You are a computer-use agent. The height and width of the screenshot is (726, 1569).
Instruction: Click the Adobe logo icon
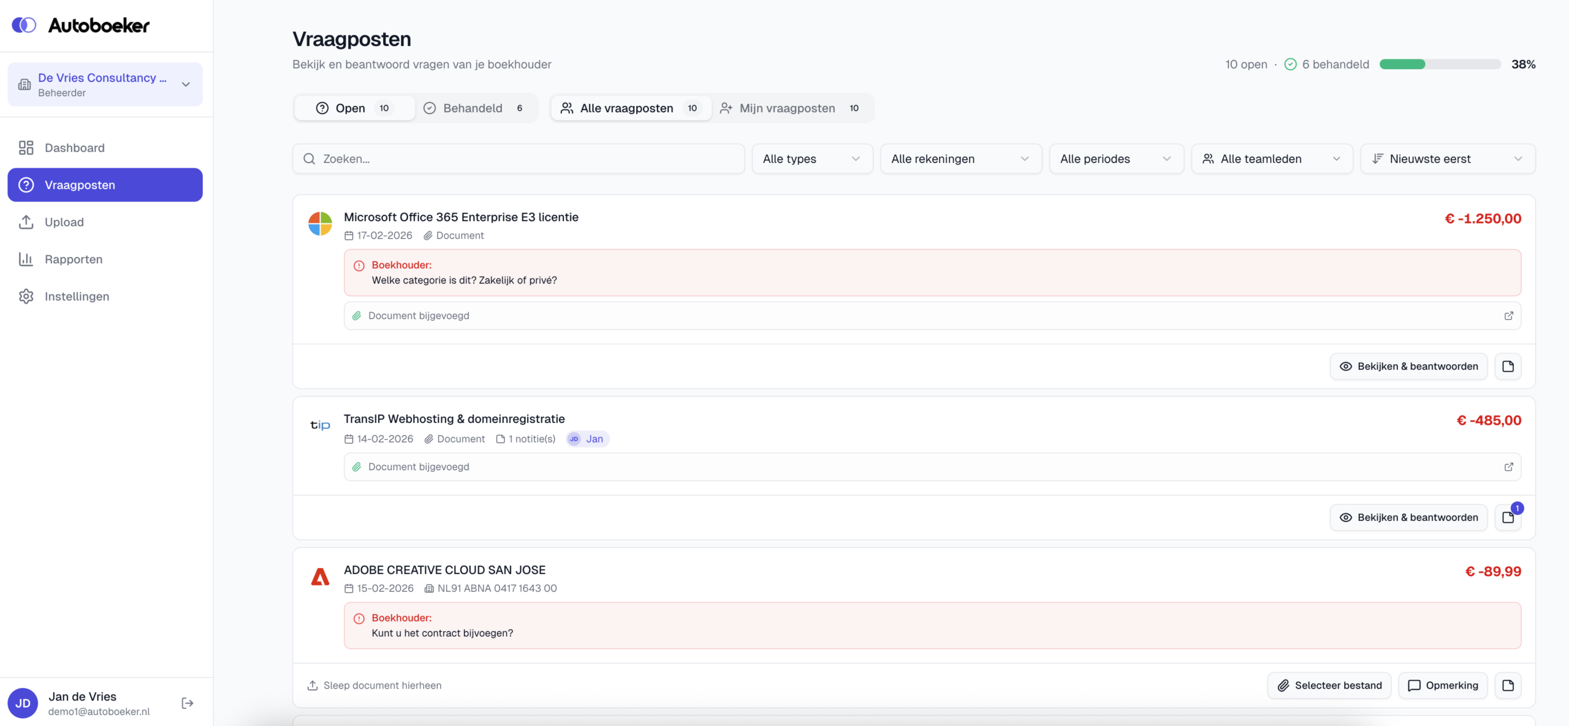pos(320,577)
